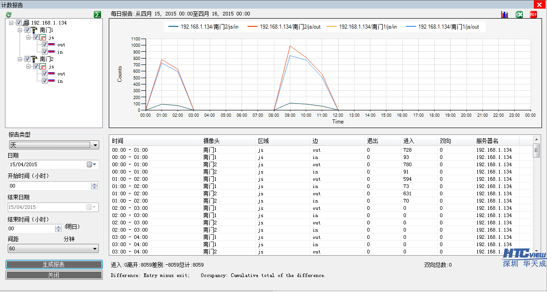The image size is (547, 292).
Task: Click the 开始时间 hour input field
Action: [49, 186]
